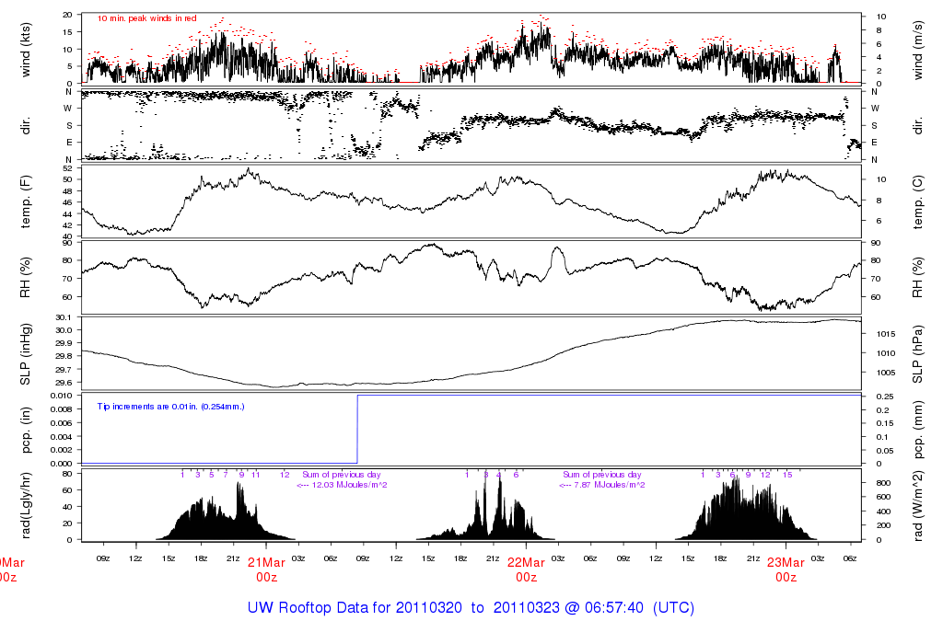Screen dimensions: 943x644
Task: Click the right 'rad (W/m^2)' axis label
Action: (x=918, y=505)
